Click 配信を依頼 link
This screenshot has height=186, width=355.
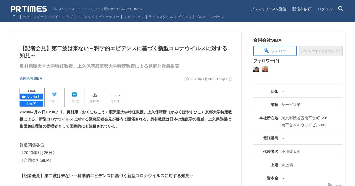302,9
